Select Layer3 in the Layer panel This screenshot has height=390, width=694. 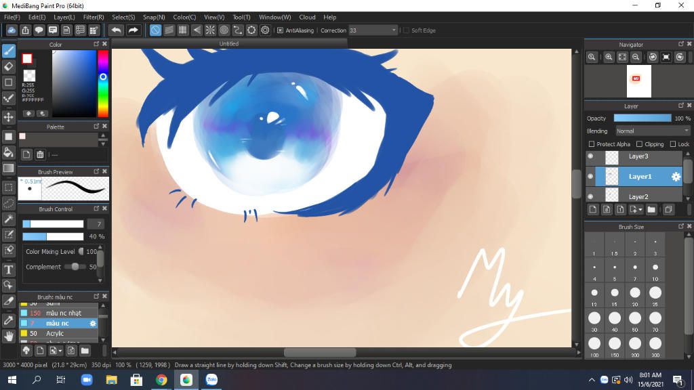pyautogui.click(x=638, y=156)
